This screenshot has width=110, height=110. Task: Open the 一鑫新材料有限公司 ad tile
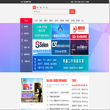[61, 31]
